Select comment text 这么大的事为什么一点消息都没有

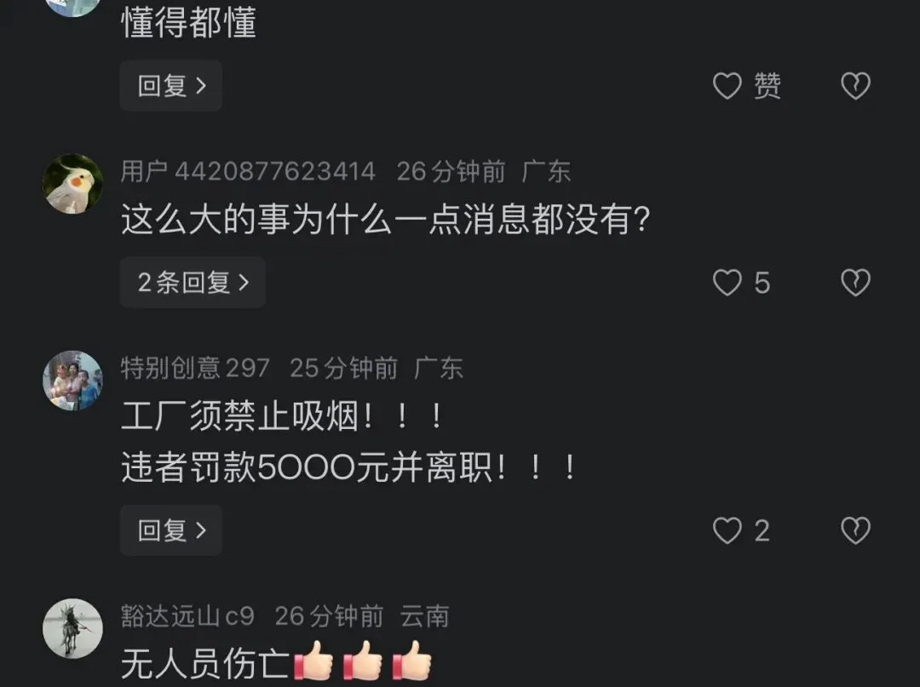[x=386, y=220]
